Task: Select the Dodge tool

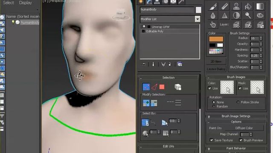Action: (248, 16)
